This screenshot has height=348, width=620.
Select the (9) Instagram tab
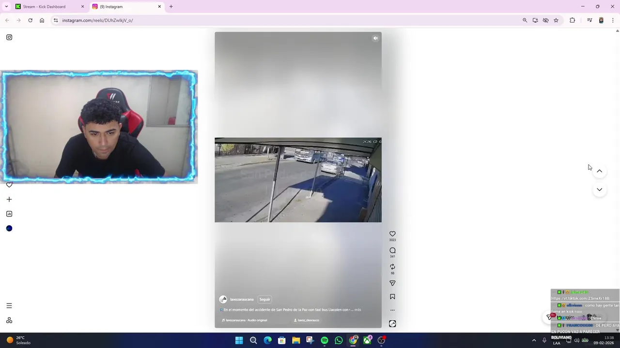[x=126, y=7]
